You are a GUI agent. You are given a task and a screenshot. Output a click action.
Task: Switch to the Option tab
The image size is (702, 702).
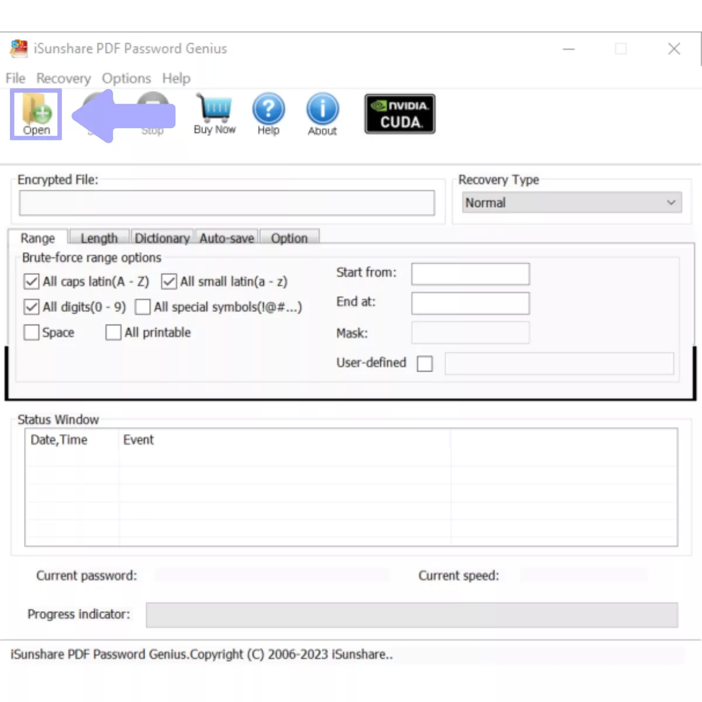tap(289, 238)
